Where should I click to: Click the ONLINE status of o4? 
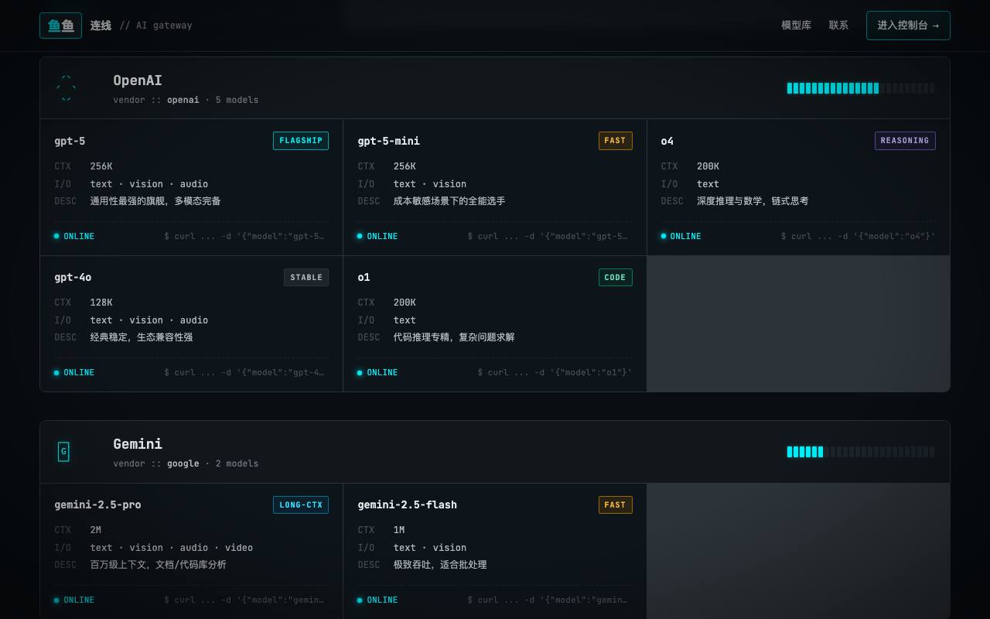click(681, 236)
